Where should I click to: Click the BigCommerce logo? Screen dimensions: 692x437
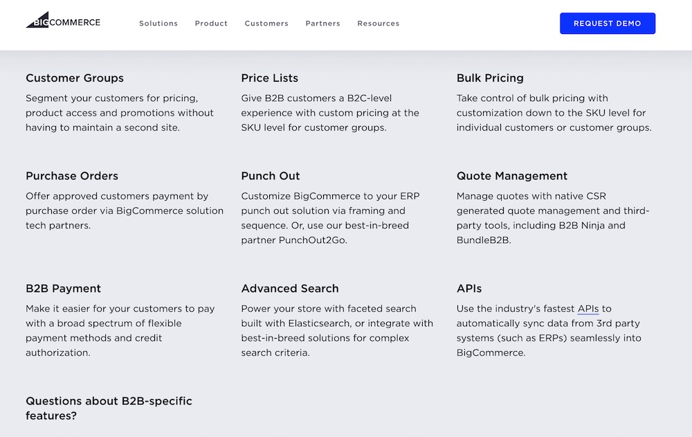coord(63,21)
